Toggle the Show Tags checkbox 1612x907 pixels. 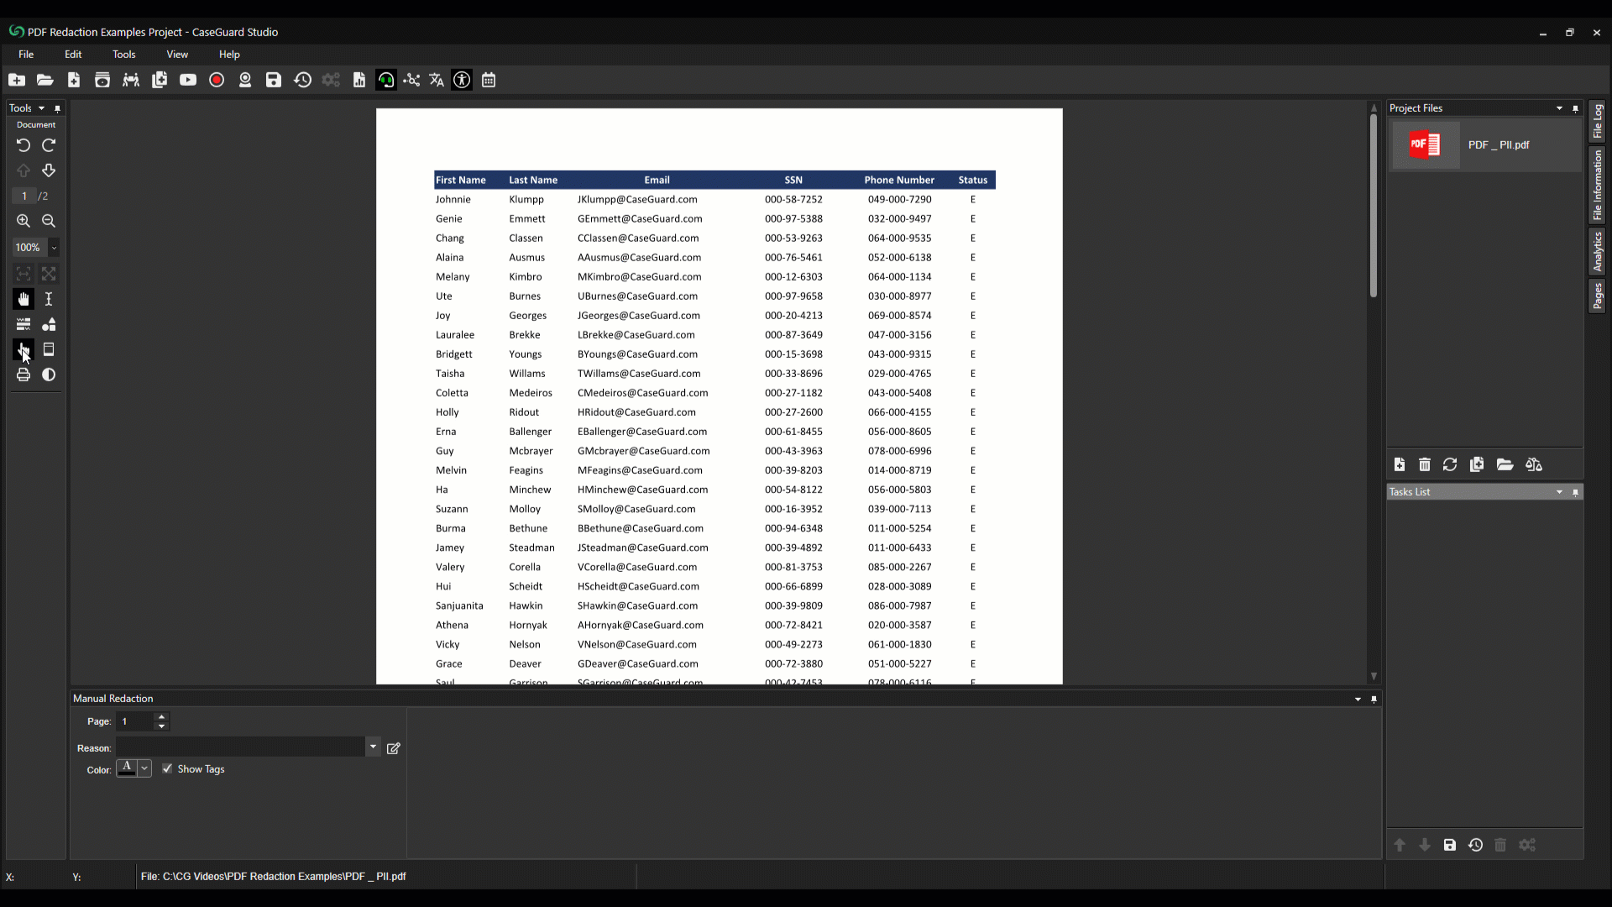(x=167, y=768)
